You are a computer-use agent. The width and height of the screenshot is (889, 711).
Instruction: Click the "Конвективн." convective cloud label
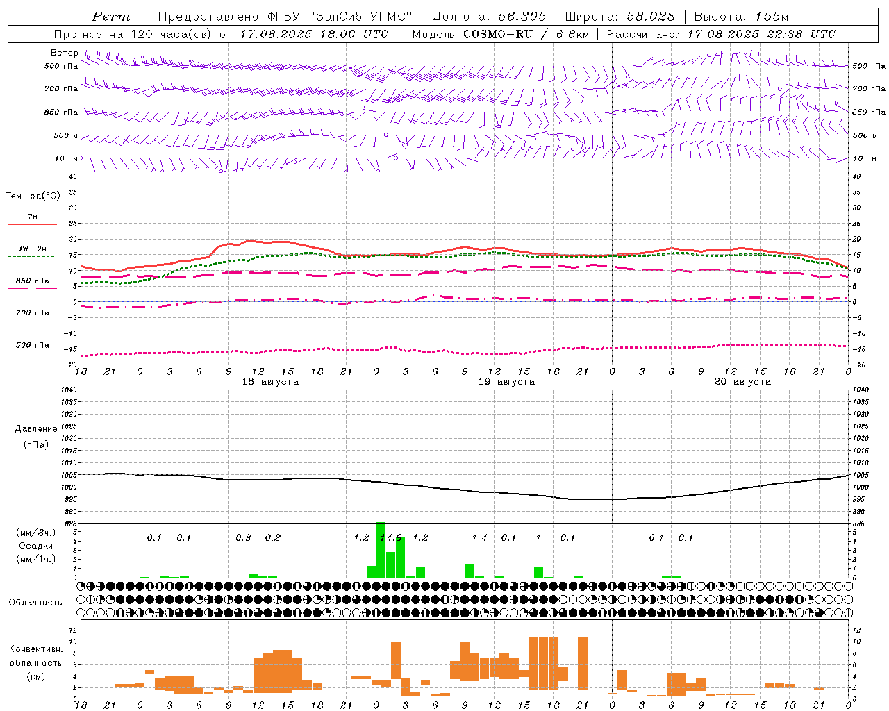(x=35, y=649)
